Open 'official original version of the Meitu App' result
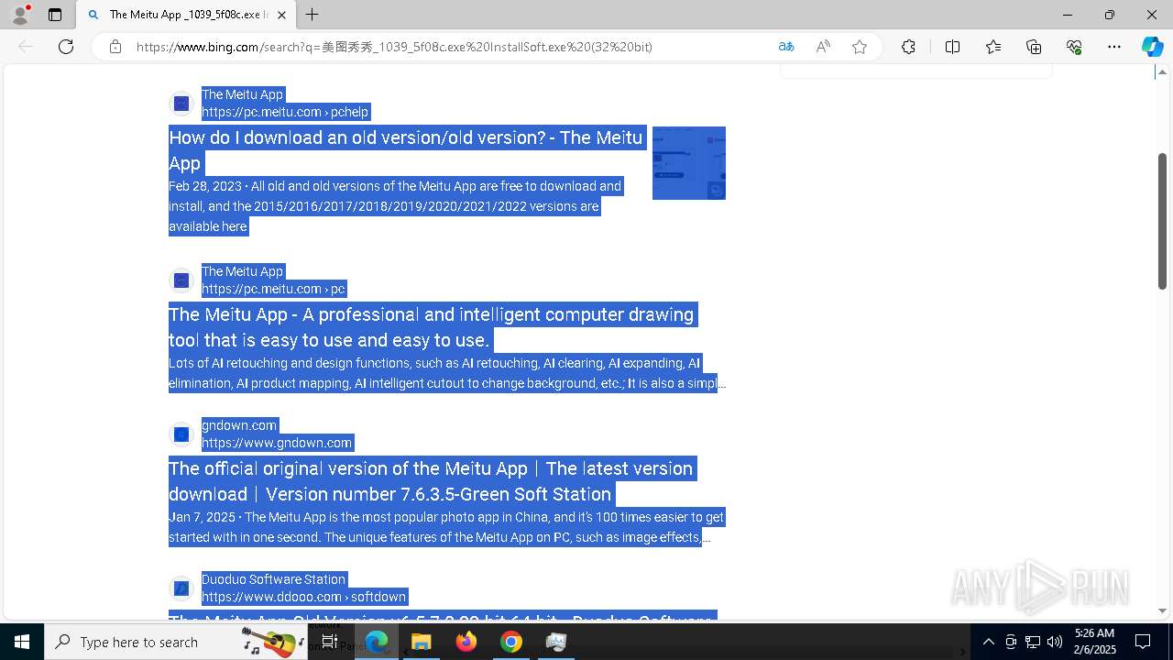This screenshot has height=660, width=1173. (432, 481)
